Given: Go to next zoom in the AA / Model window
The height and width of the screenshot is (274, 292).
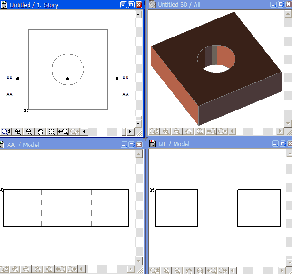Looking at the screenshot, I should coord(72,269).
